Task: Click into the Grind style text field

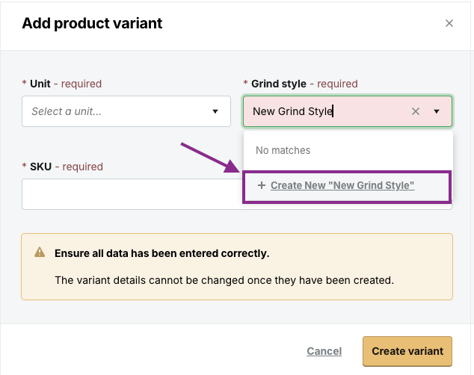Action: tap(327, 111)
